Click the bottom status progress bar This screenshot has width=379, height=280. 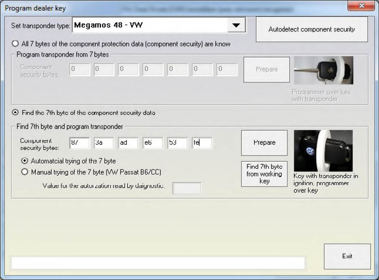coord(158,263)
